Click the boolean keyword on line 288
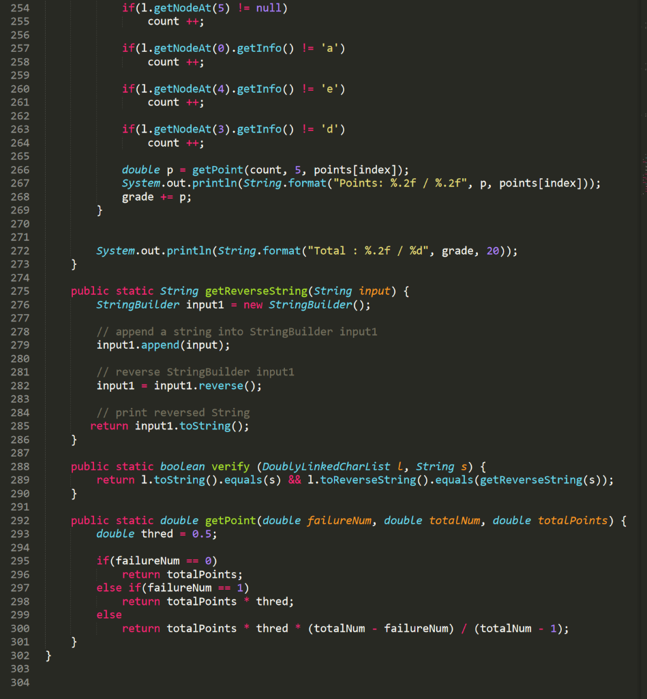The width and height of the screenshot is (647, 699). coord(183,466)
